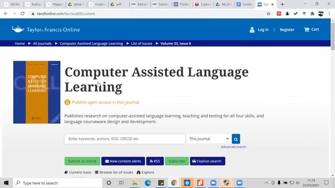Image resolution: width=335 pixels, height=188 pixels.
Task: Open Cortana circle in the taskbar
Action: [x=109, y=183]
